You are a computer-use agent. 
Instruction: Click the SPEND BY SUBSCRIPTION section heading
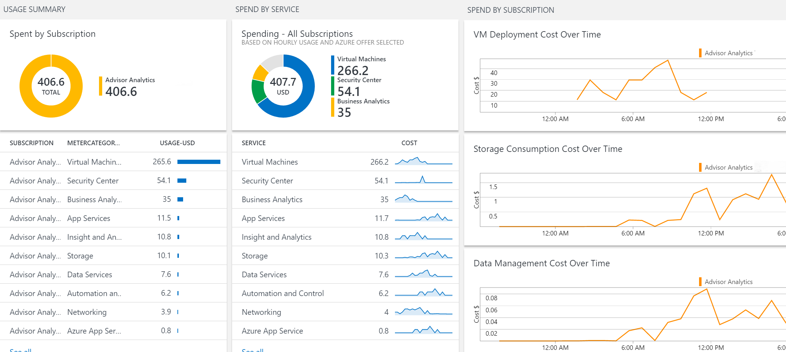[x=511, y=10]
